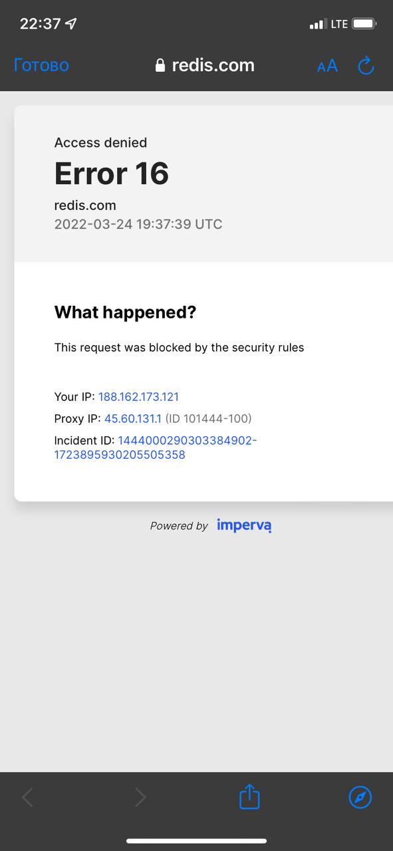Tap the padlock icon beside redis.com
Viewport: 393px width, 851px height.
click(x=160, y=65)
